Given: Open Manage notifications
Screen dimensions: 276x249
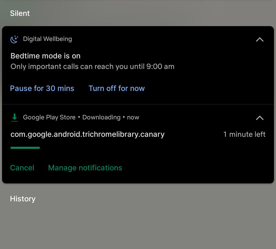Looking at the screenshot, I should [85, 168].
